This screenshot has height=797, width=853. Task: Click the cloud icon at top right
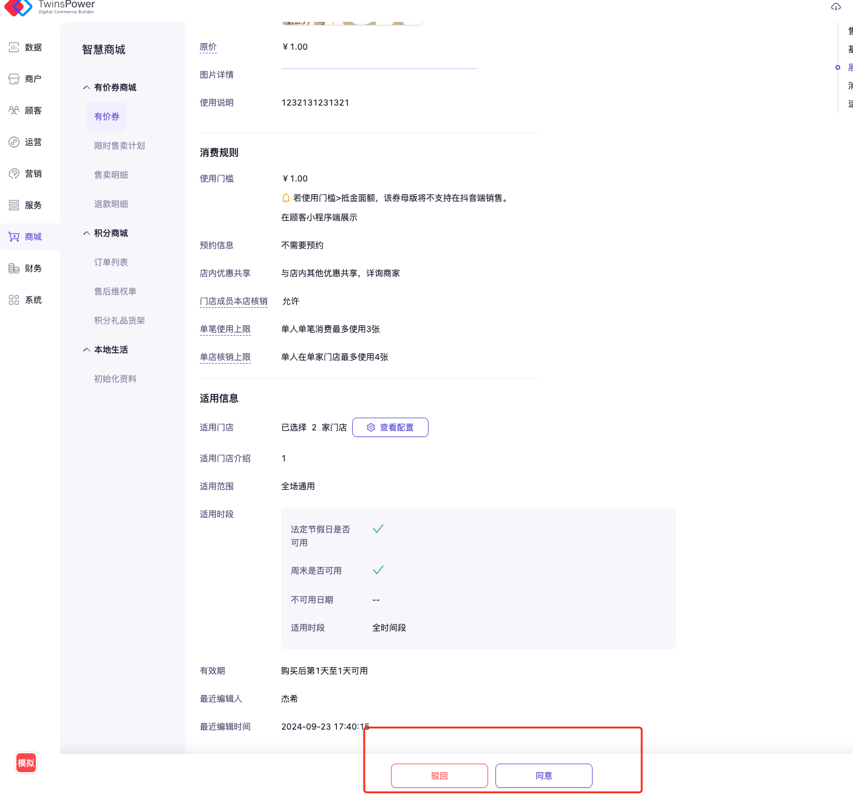point(836,7)
